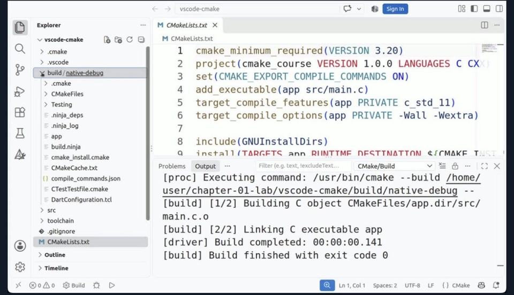This screenshot has height=295, width=514.
Task: Open the CMake/Build output channel dropdown
Action: [395, 166]
